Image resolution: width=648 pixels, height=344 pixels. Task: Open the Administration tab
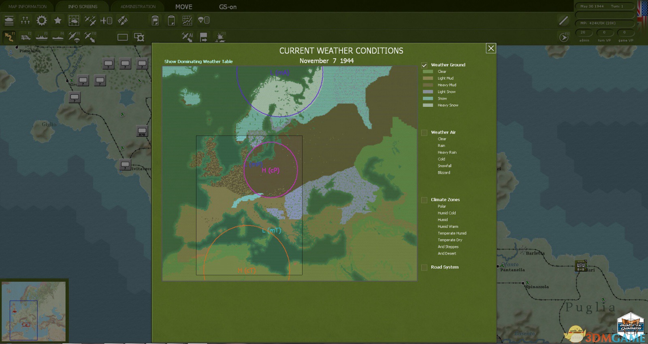coord(138,6)
